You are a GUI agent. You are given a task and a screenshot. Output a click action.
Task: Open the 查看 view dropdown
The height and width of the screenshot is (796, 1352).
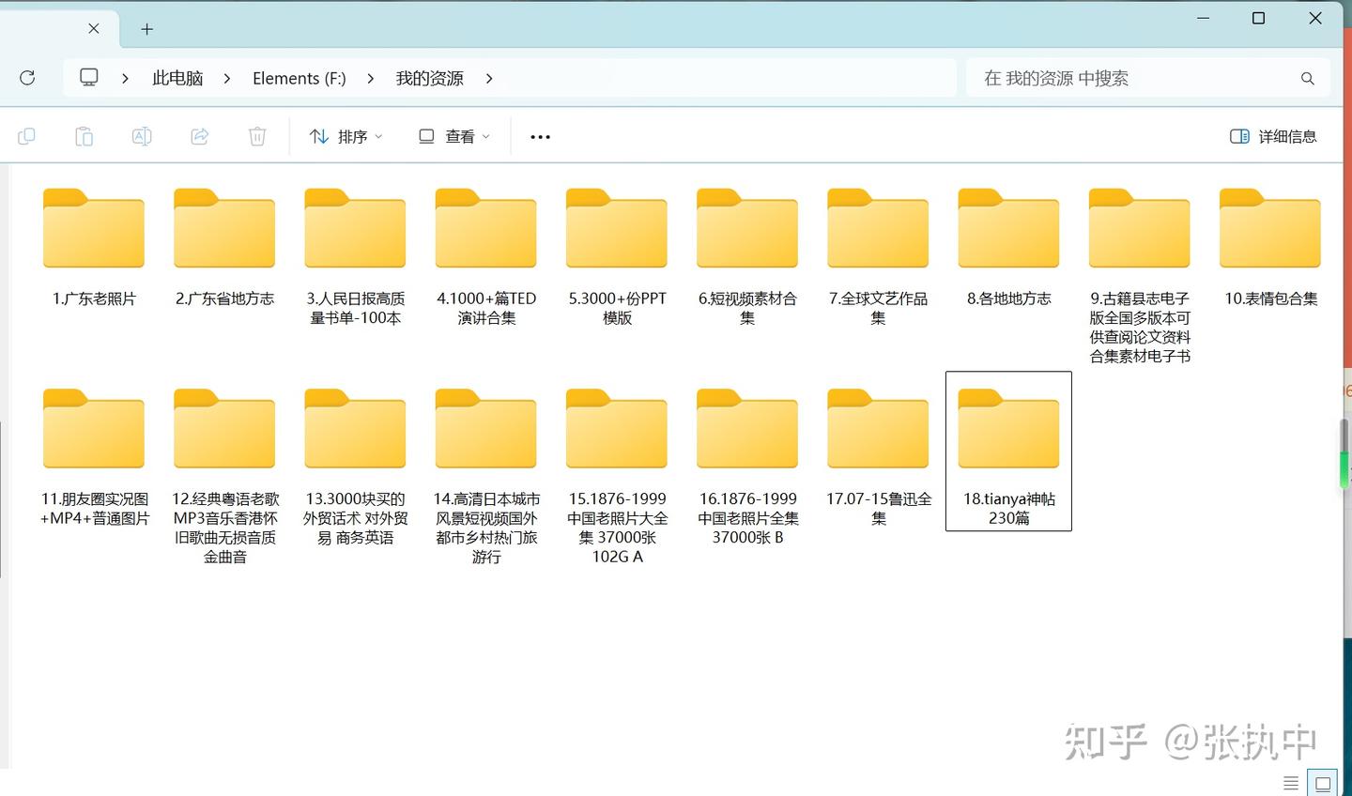(454, 137)
